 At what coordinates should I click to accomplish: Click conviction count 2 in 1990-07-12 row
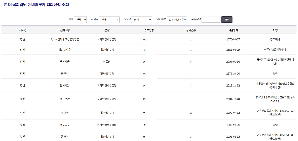[x=191, y=113]
